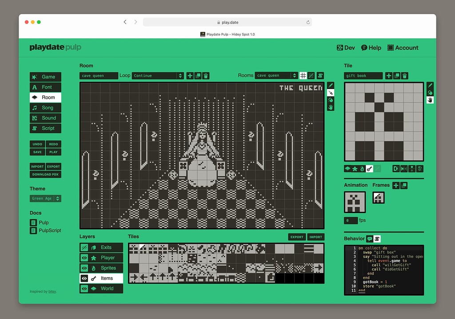
Task: Hide the Sprites layer visibility
Action: 84,268
